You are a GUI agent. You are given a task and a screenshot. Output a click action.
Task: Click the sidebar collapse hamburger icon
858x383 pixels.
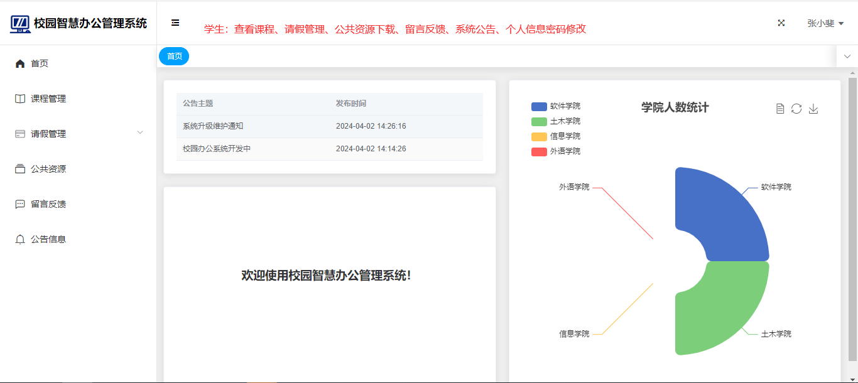click(175, 23)
